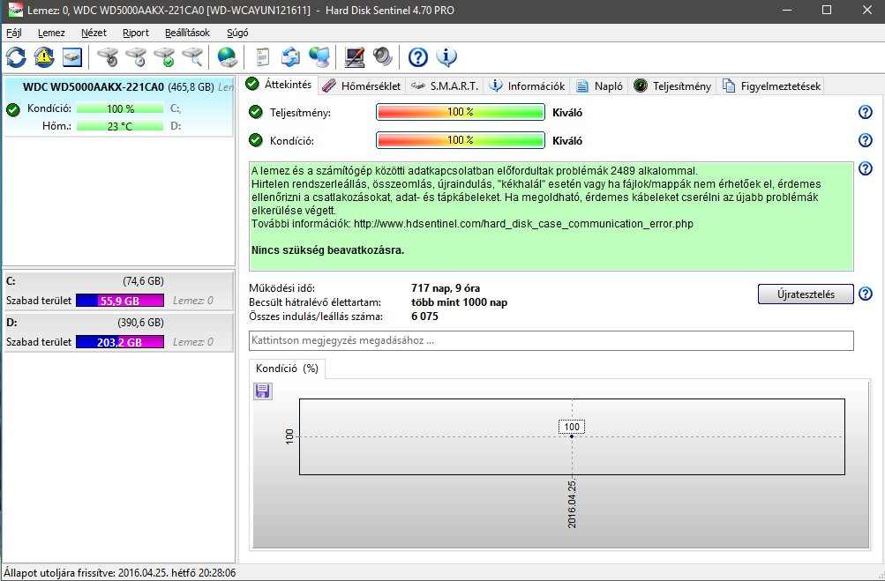The height and width of the screenshot is (581, 885).
Task: Open the Súgó menu
Action: (237, 33)
